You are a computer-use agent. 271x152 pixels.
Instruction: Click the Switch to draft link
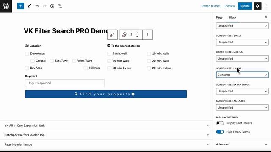211,6
